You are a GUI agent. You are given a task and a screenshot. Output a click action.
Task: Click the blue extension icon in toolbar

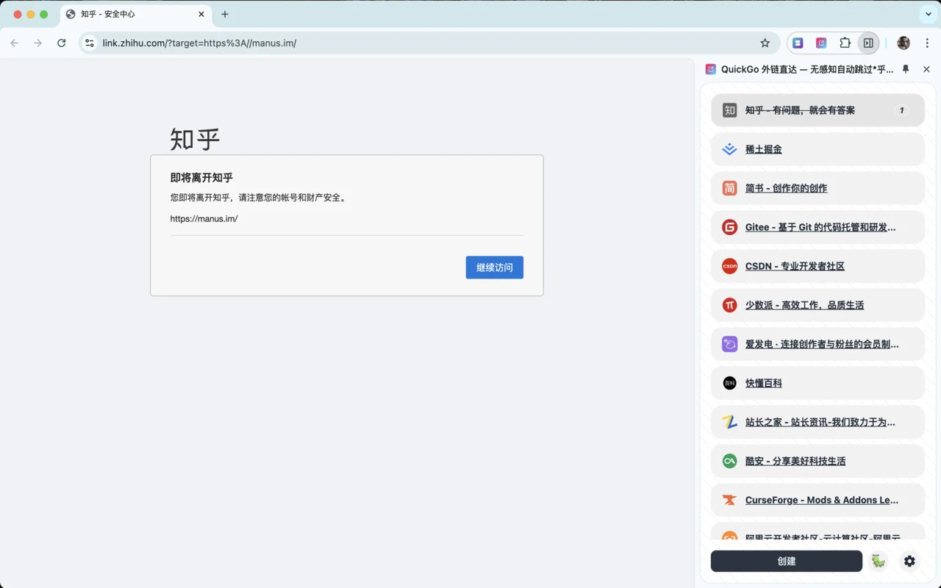(798, 43)
